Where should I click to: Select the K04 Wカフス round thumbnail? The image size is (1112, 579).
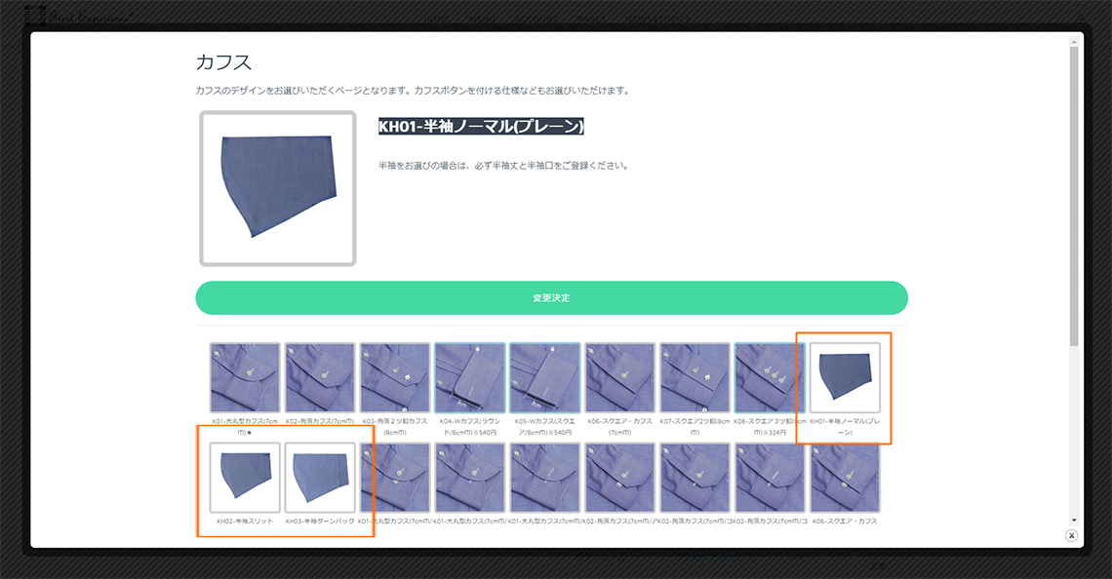pos(470,377)
